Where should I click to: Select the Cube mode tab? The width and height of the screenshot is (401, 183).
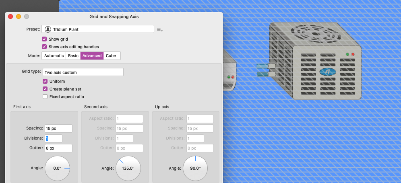click(111, 56)
